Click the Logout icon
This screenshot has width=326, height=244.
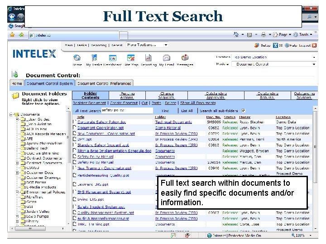[314, 45]
